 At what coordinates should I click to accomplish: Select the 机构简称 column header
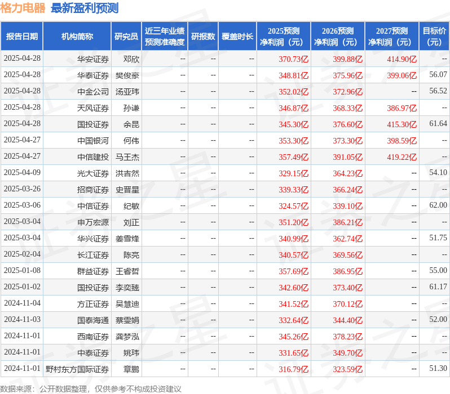point(77,37)
